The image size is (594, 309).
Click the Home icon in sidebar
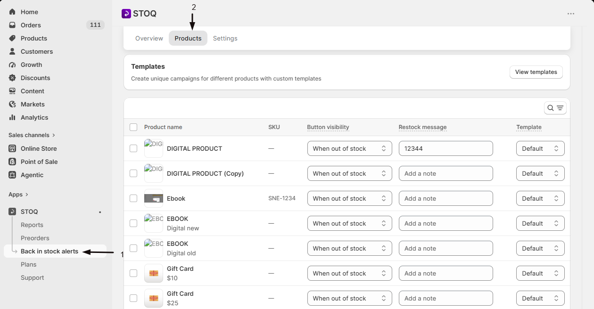tap(12, 12)
